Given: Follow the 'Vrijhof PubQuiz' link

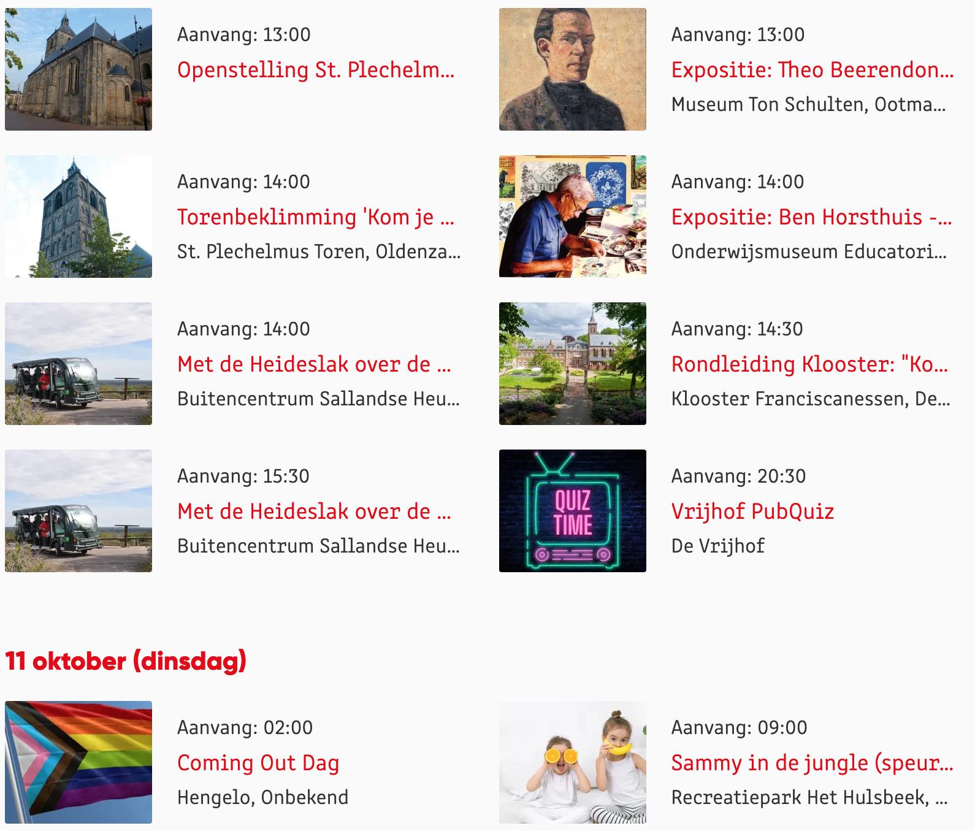Looking at the screenshot, I should (752, 511).
